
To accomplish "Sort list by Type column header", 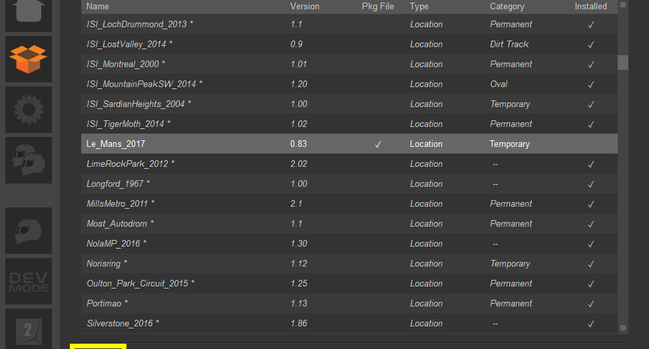I will (x=419, y=6).
